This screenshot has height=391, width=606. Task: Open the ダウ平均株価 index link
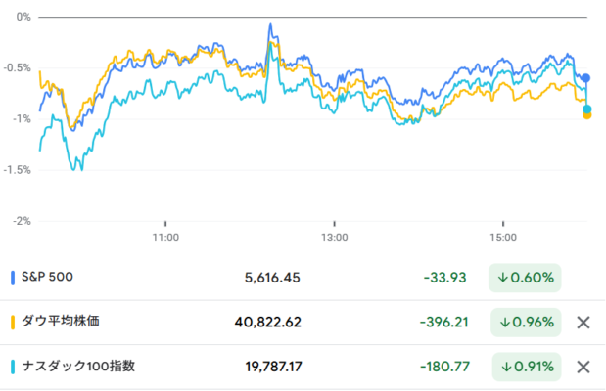(61, 322)
